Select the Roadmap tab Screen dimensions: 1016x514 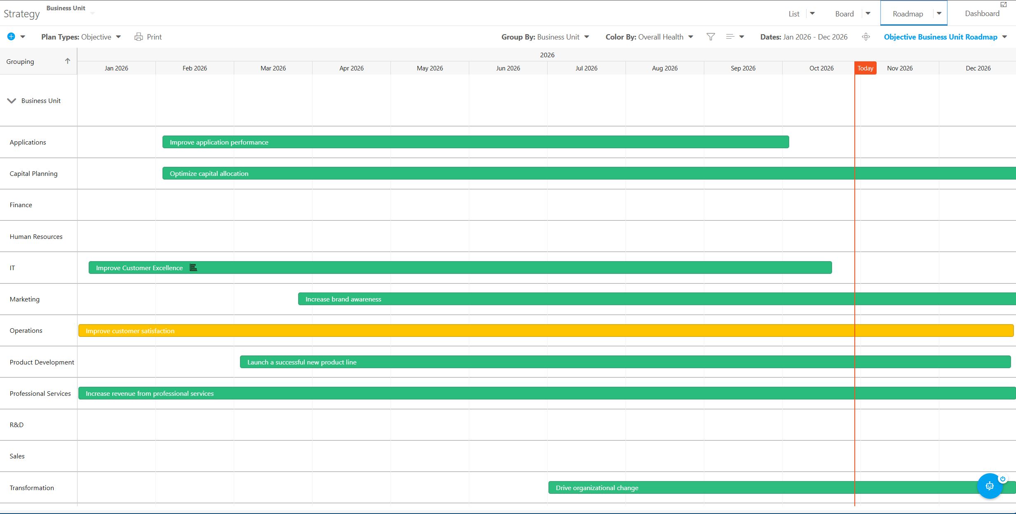click(x=908, y=14)
